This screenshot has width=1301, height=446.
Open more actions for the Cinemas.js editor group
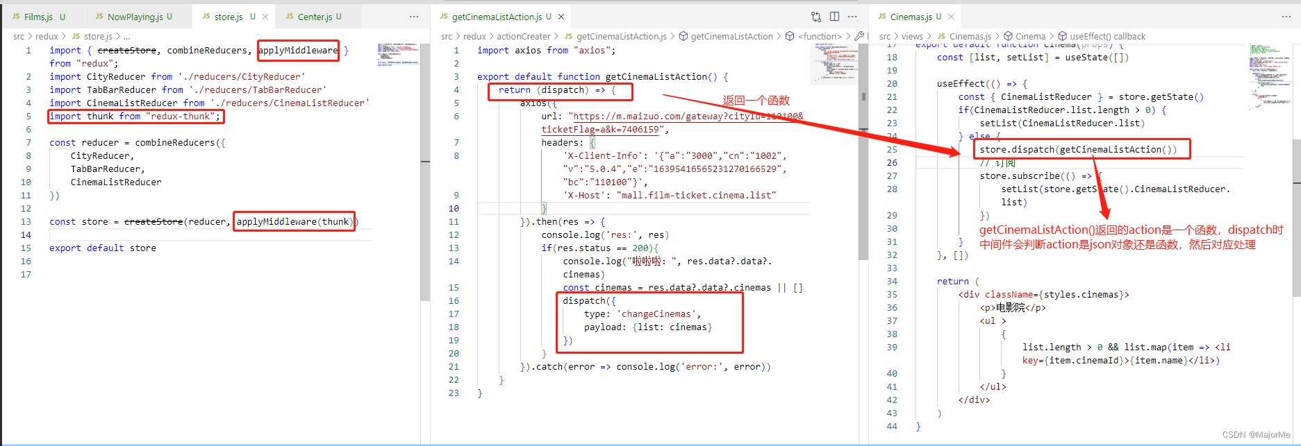click(1286, 17)
